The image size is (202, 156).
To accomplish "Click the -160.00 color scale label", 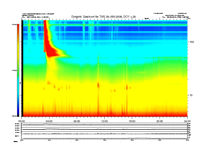I will (14, 116).
